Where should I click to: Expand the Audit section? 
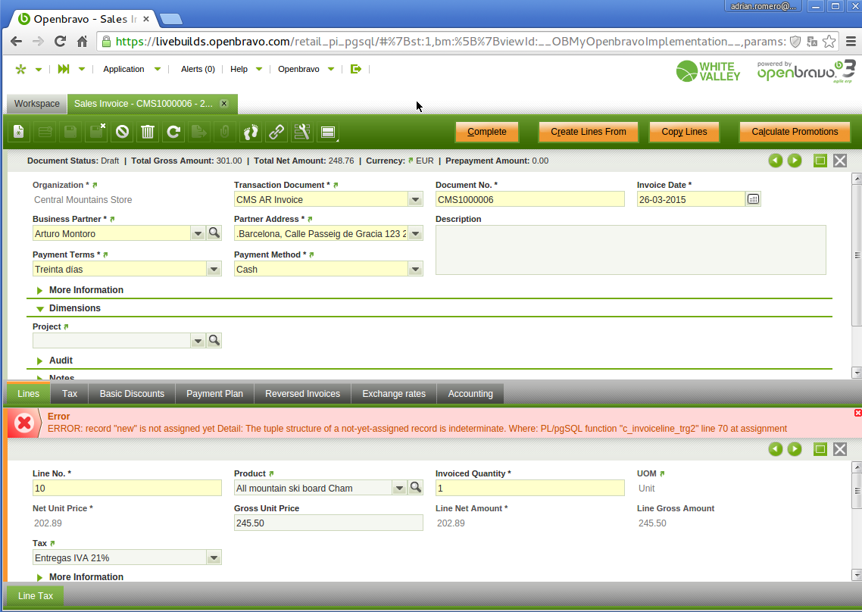point(61,361)
